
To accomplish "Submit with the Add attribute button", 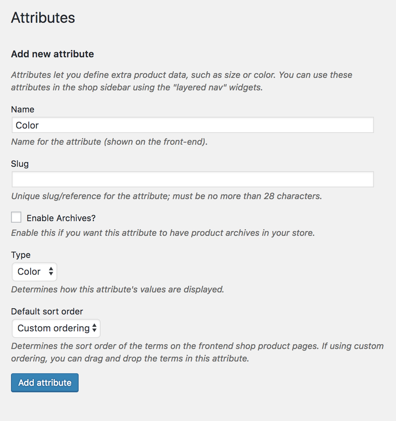I will click(x=45, y=382).
